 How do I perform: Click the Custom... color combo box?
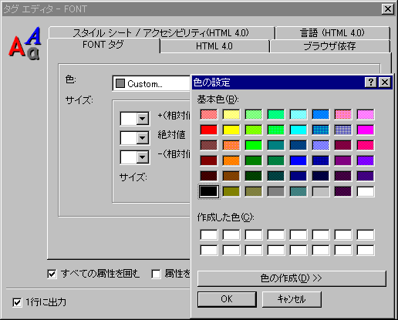[152, 83]
